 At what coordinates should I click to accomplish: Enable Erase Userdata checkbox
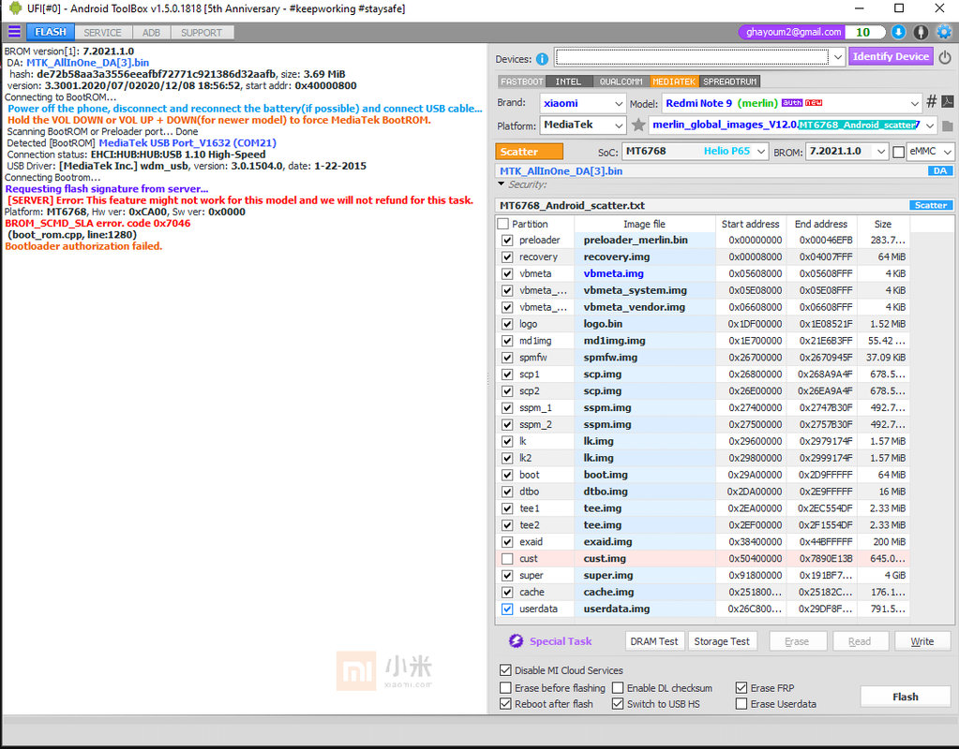pyautogui.click(x=742, y=704)
